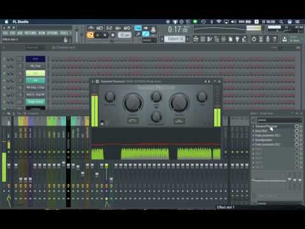This screenshot has width=305, height=229.
Task: Open the VIEW menu
Action: [x=42, y=33]
